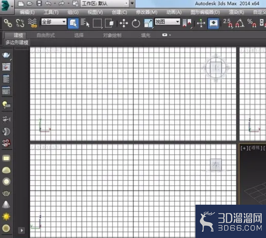Image resolution: width=266 pixels, height=238 pixels.
Task: Select the Scale tool
Action: 148,23
